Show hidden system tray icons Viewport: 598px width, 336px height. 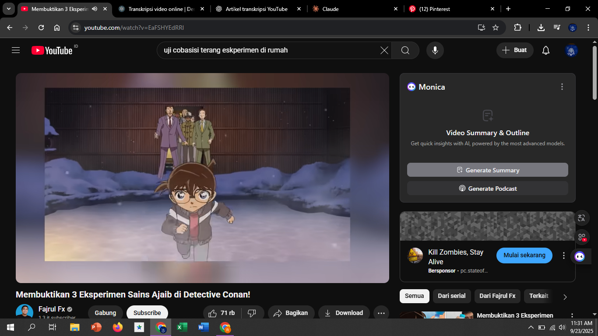tap(531, 327)
